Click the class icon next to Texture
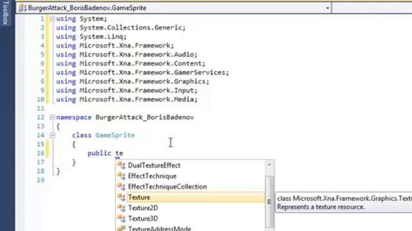This screenshot has width=412, height=231. 122,197
